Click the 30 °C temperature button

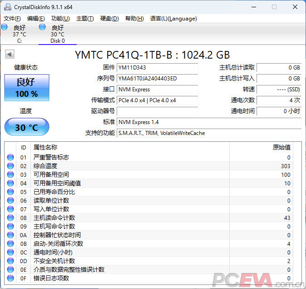27,127
